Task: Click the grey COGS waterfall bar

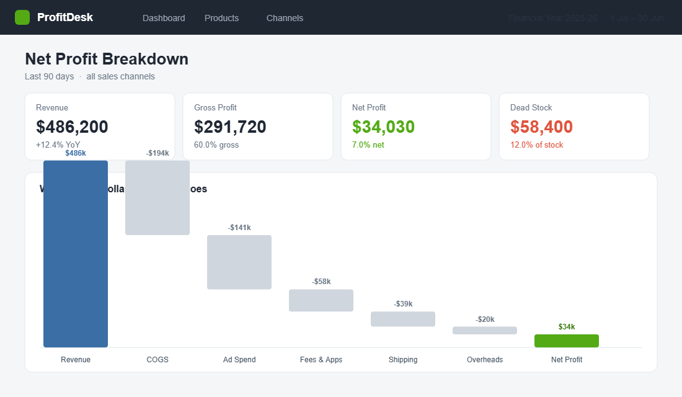Action: [x=157, y=198]
